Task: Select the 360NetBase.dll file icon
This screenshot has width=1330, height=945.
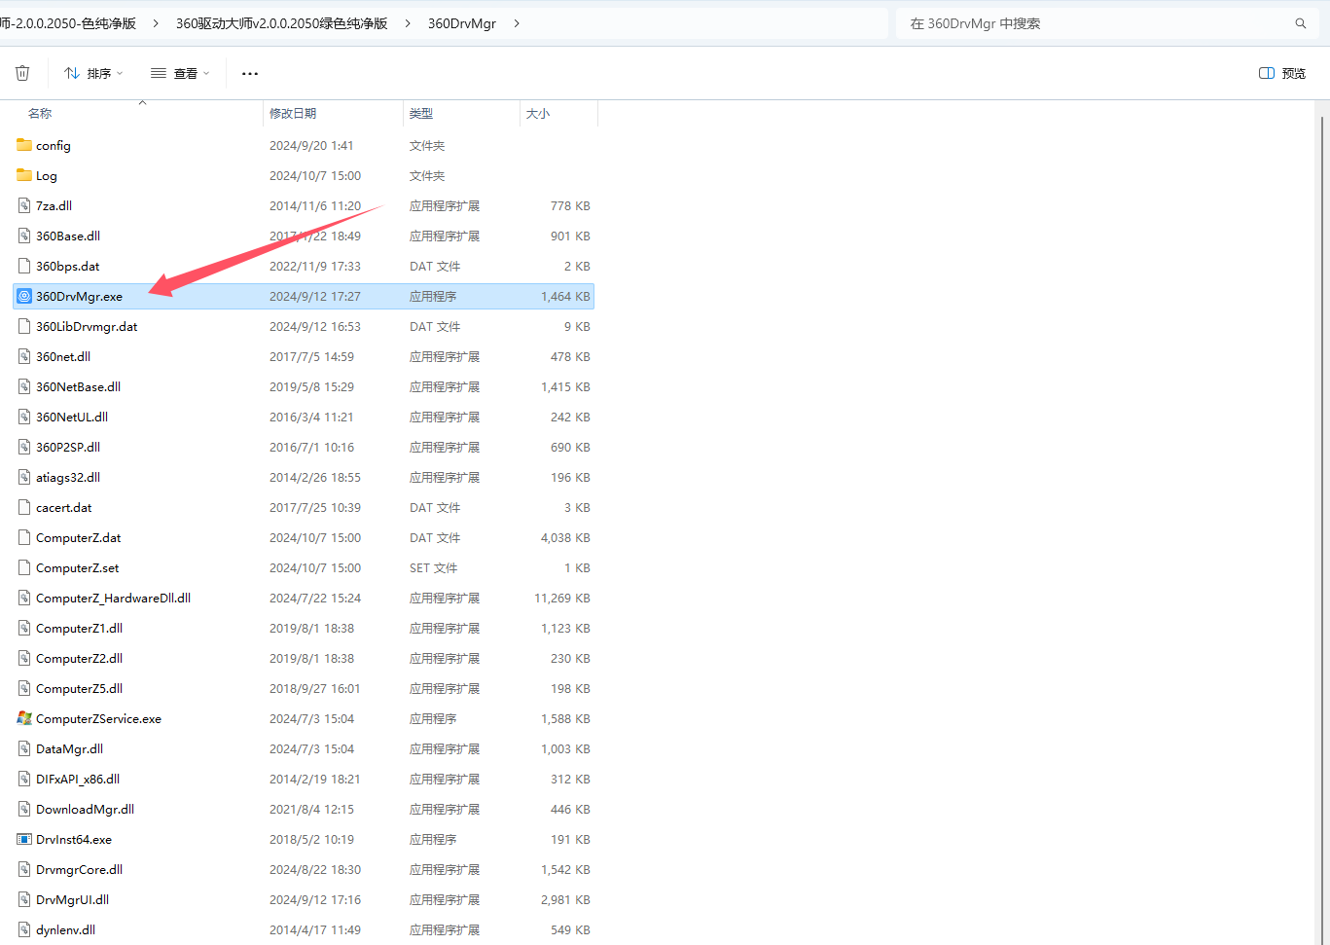Action: coord(24,386)
